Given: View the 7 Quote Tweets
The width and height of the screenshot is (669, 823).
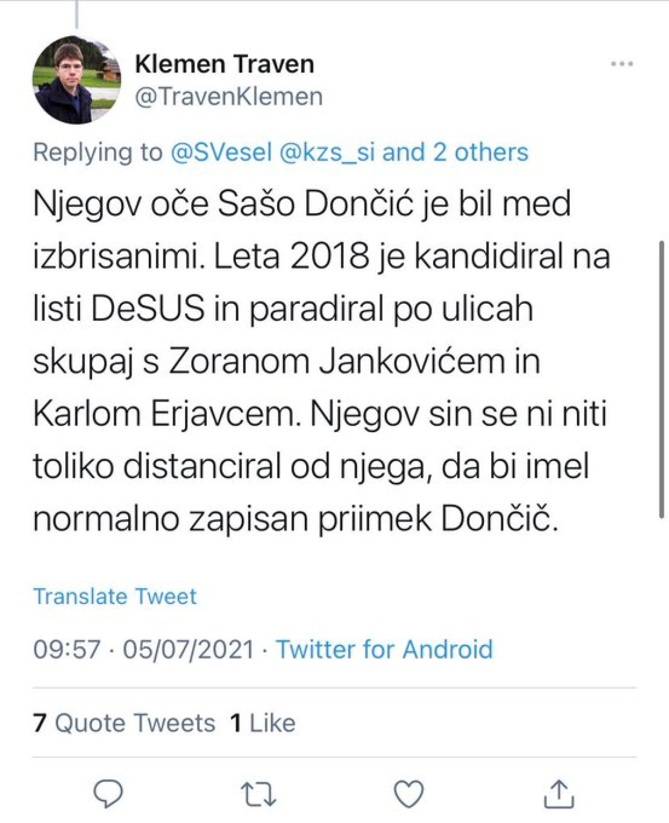Looking at the screenshot, I should [x=124, y=723].
